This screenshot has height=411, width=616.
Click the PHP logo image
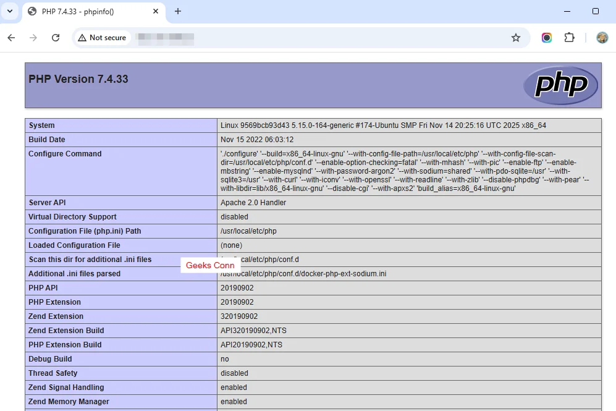560,85
